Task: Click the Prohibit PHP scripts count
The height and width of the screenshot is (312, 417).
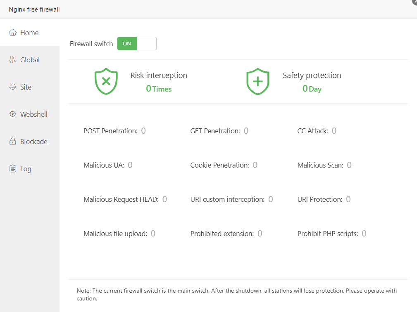Action: pyautogui.click(x=364, y=234)
